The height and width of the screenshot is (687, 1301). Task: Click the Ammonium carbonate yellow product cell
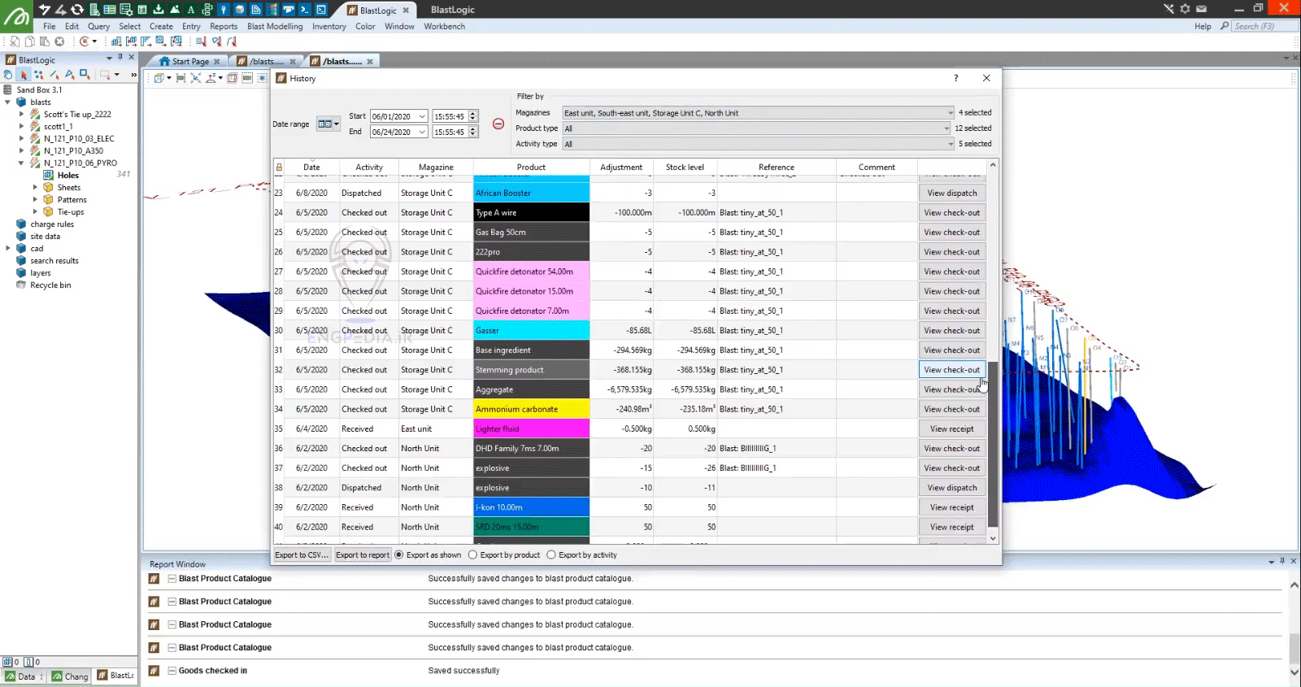point(531,410)
